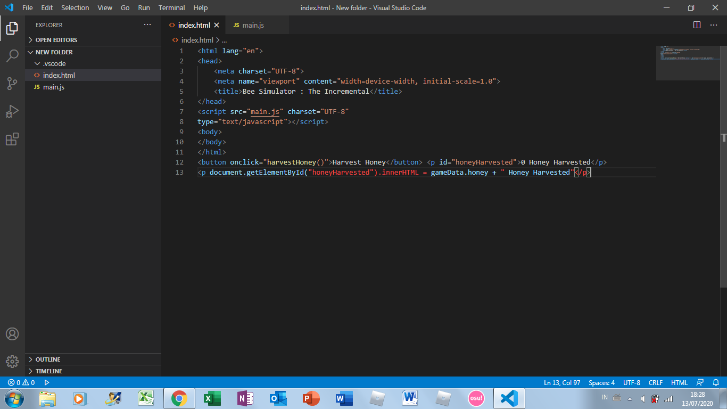Open the Manage gear menu
727x409 pixels.
[12, 362]
